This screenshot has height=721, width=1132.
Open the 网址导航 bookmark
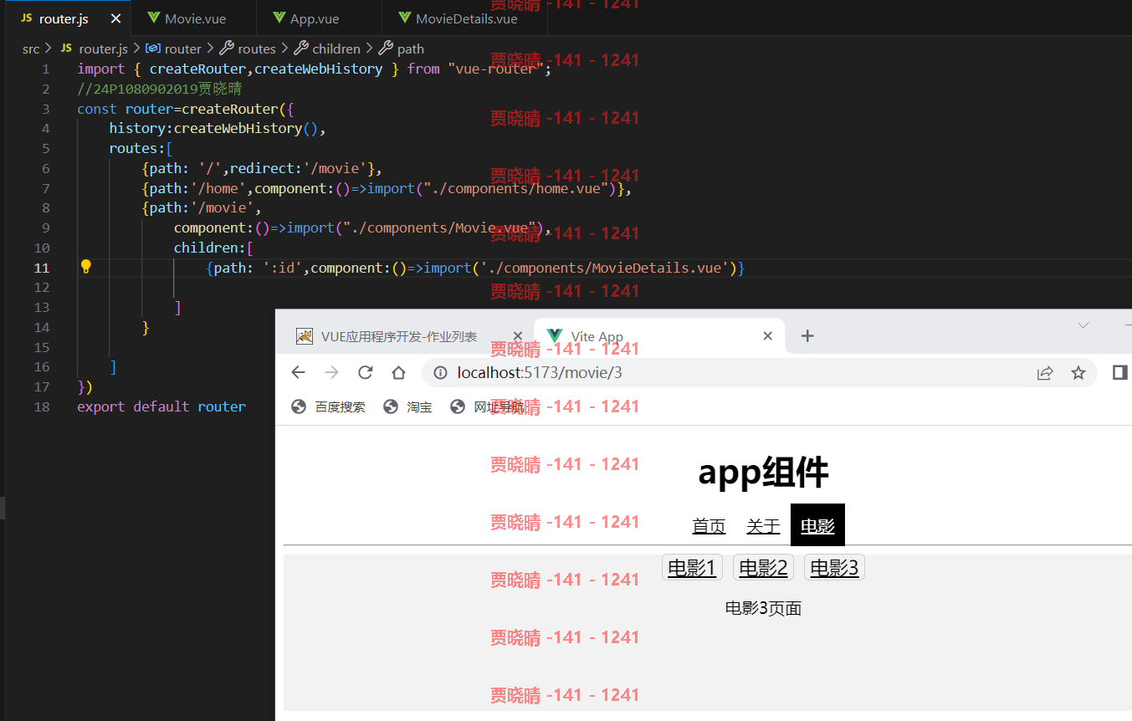coord(487,407)
